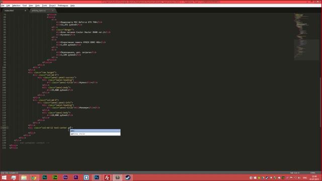
Task: Open the Find menu
Action: point(25,6)
